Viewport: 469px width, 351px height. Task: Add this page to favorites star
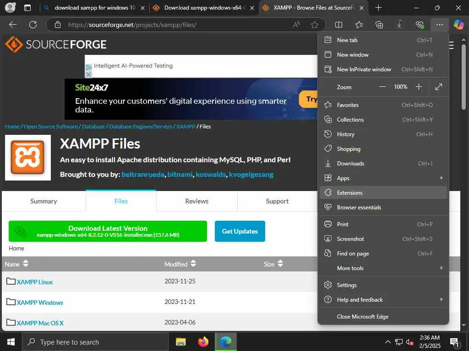click(314, 25)
